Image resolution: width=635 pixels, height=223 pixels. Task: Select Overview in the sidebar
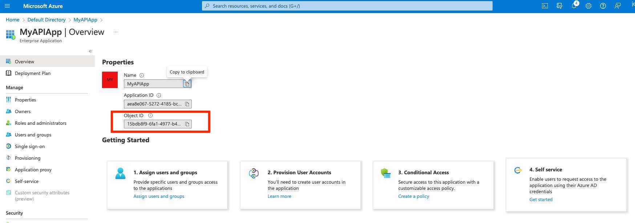(47, 61)
